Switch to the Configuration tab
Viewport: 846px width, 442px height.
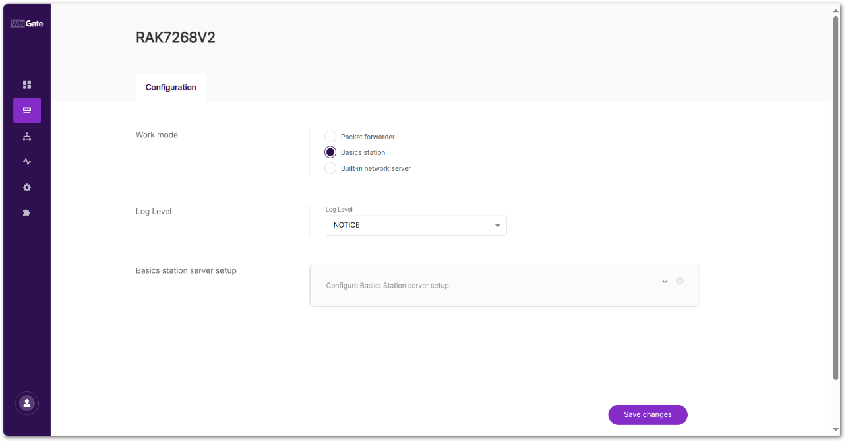[x=171, y=87]
